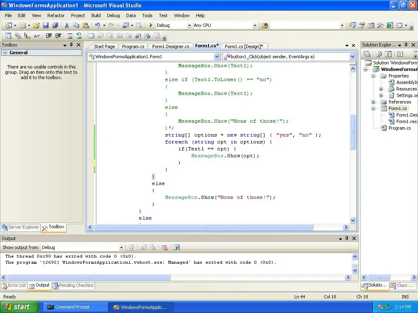Switch to the Start Page tab

tap(104, 46)
